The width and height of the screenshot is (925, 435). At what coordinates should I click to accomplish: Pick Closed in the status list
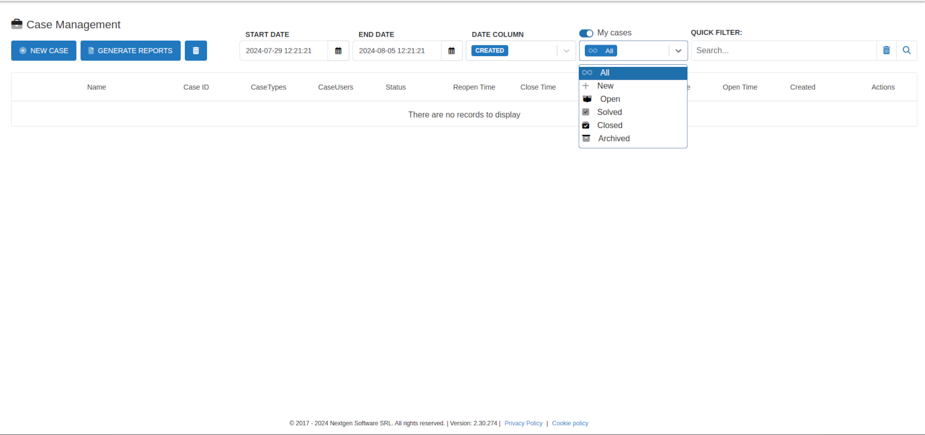pos(633,125)
